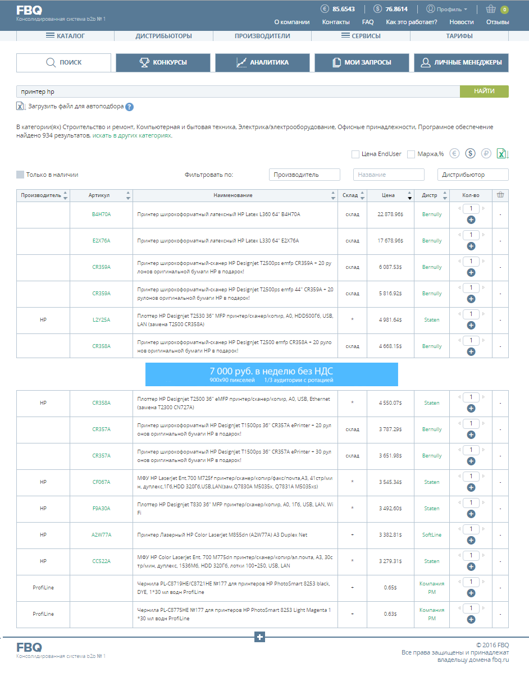Add CF067A LaserJet M725f with plus button
The width and height of the screenshot is (529, 677).
(471, 487)
